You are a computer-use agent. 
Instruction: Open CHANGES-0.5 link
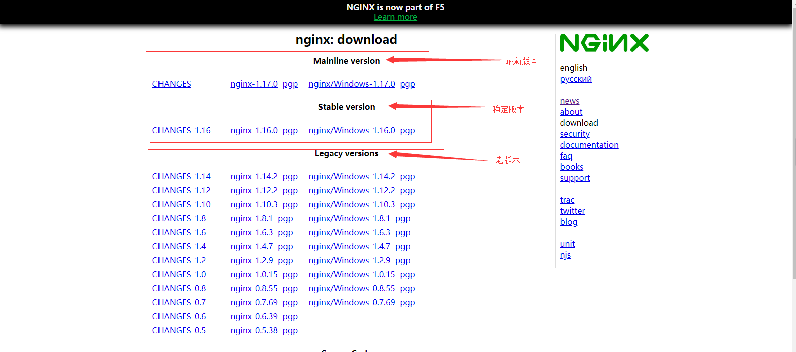[179, 330]
